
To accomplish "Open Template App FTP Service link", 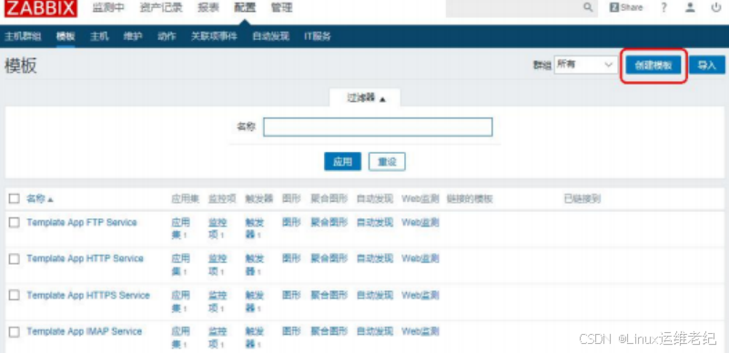I will point(82,223).
